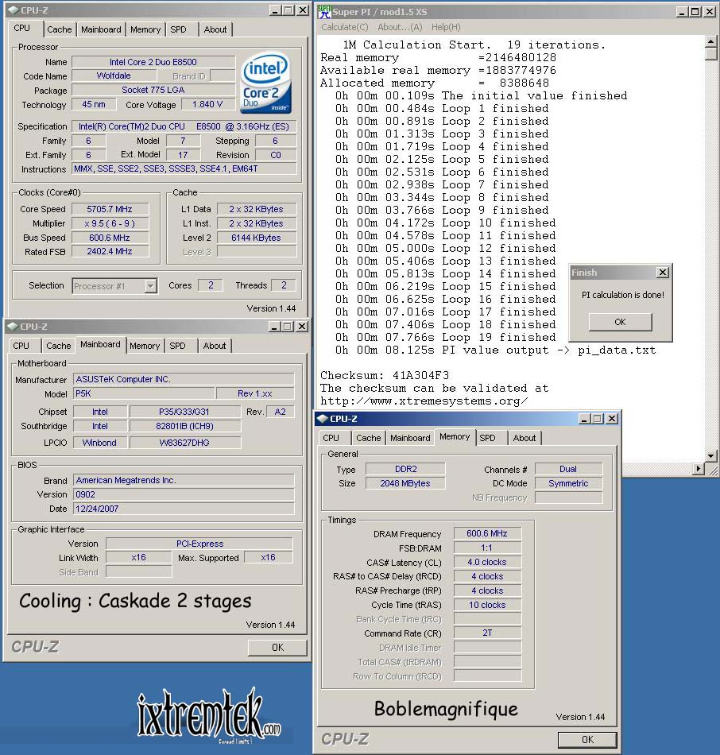Click the Code Name value Wolfdale
This screenshot has height=755, width=720.
pos(114,75)
